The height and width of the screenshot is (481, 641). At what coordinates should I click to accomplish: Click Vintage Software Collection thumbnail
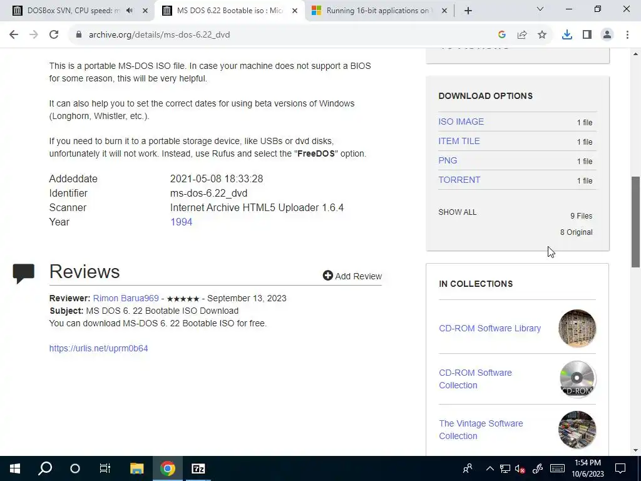coord(577,430)
